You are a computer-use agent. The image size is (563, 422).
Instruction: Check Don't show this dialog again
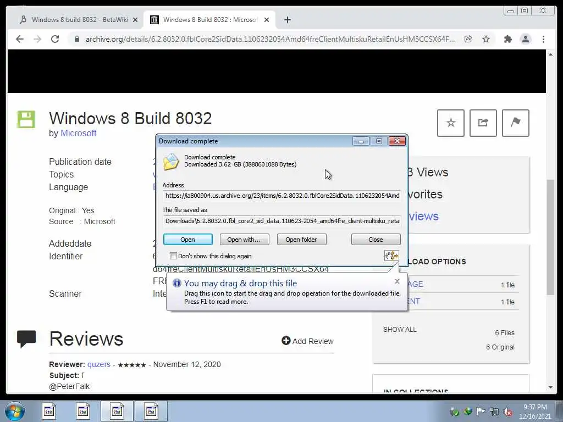(173, 256)
